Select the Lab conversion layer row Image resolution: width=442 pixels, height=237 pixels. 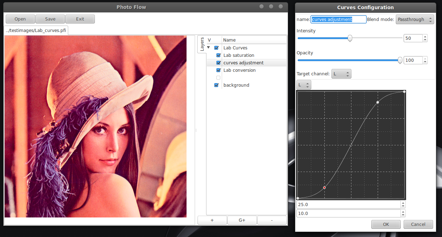247,70
